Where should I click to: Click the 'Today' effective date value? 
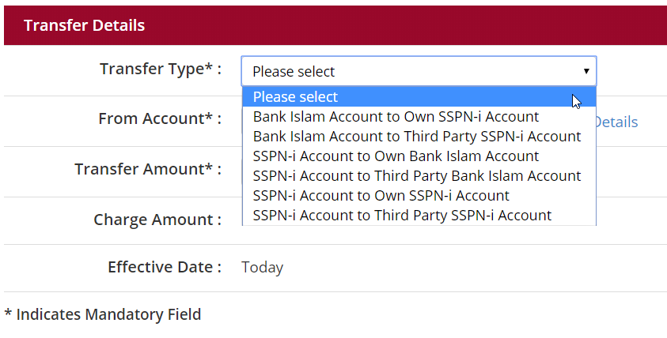click(262, 268)
